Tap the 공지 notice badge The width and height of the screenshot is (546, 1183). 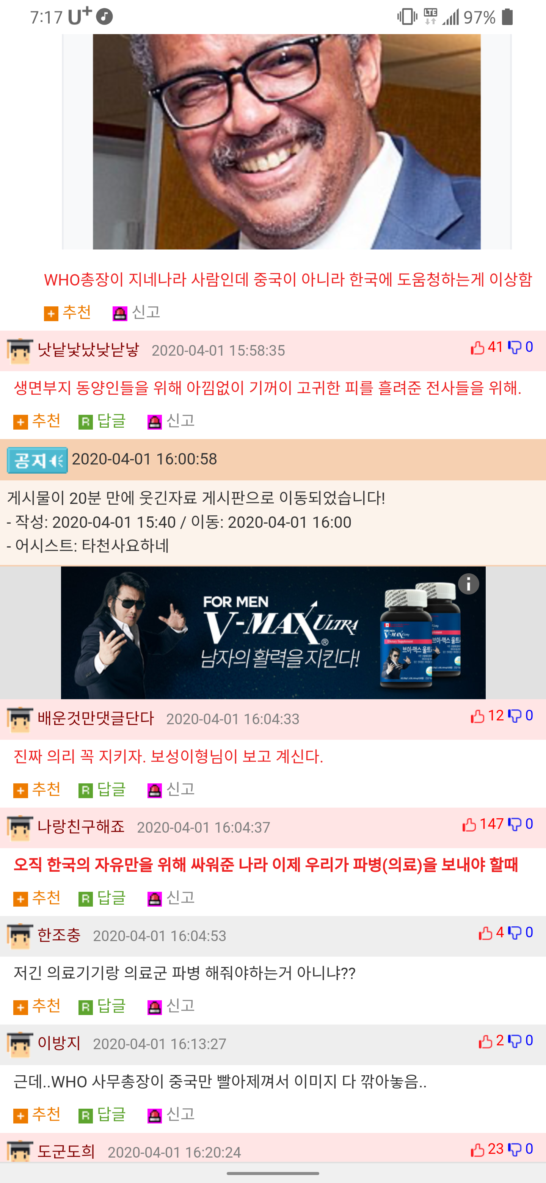(x=37, y=460)
